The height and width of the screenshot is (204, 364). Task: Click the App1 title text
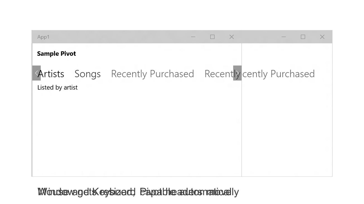43,37
